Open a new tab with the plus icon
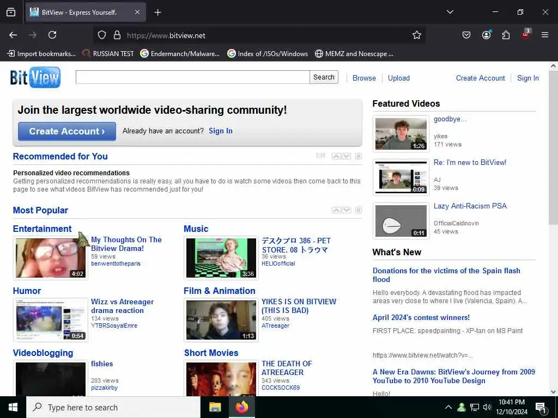This screenshot has height=418, width=558. (157, 13)
